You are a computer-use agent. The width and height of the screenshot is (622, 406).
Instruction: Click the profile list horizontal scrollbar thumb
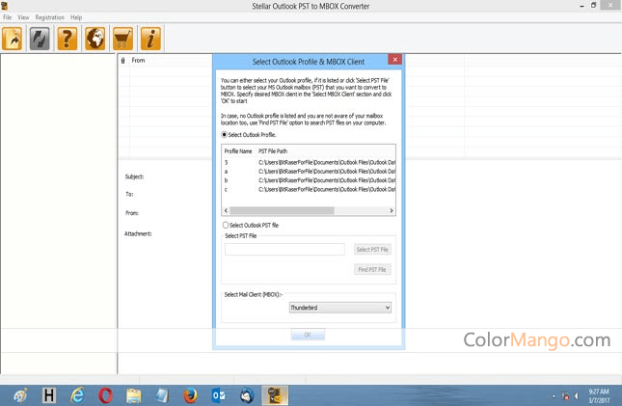click(x=282, y=210)
